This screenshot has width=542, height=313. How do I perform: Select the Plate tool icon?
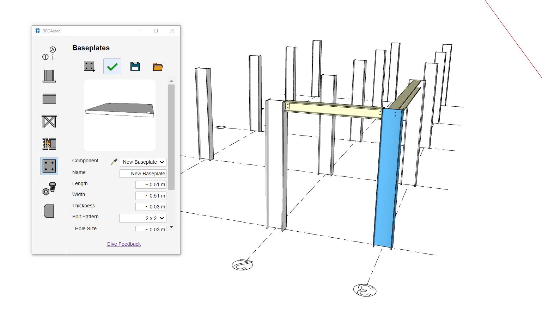click(49, 211)
